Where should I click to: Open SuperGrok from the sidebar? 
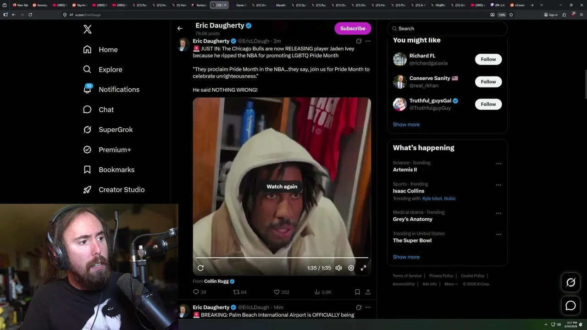pyautogui.click(x=108, y=130)
